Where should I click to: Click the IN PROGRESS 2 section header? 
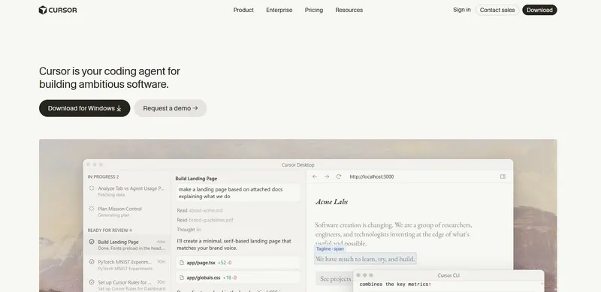pos(103,176)
